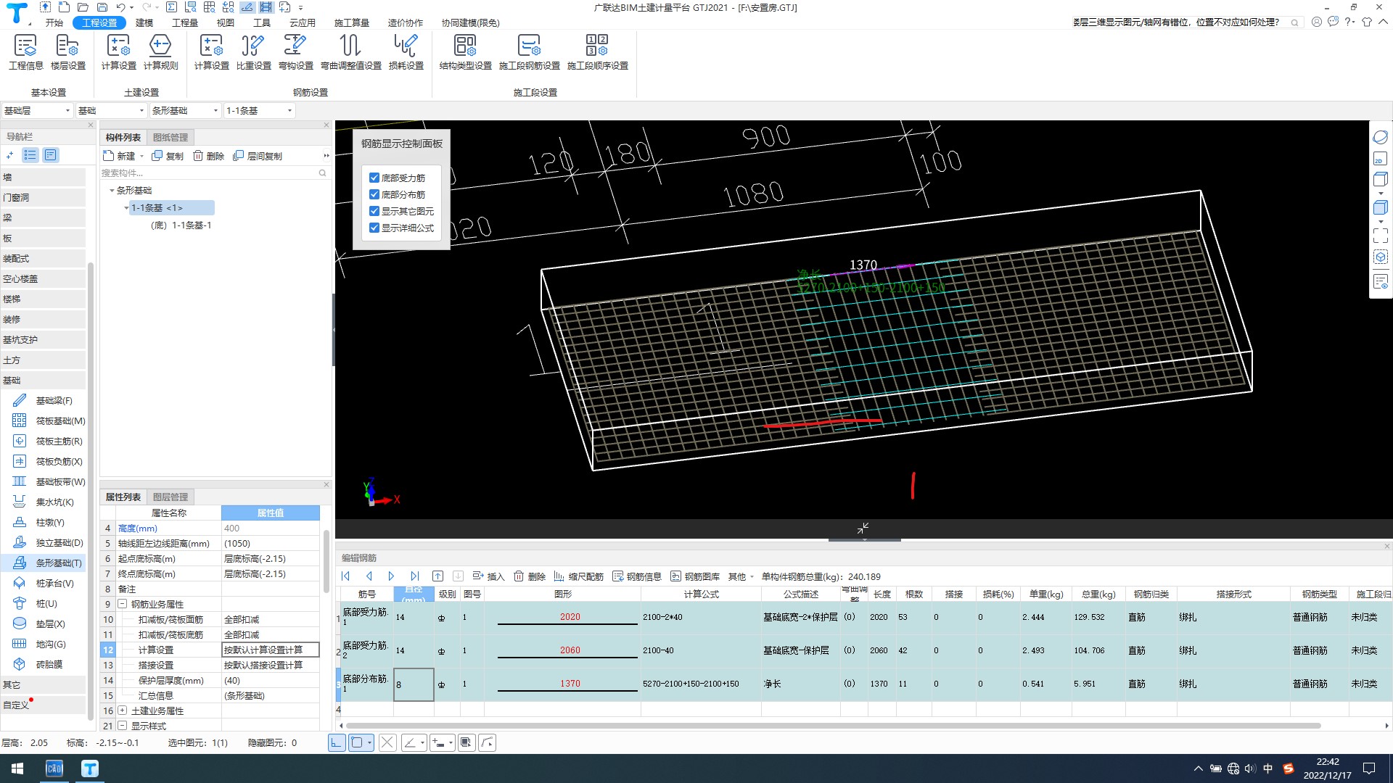Open 其他 dropdown in rebar toolbar
The height and width of the screenshot is (783, 1393).
(x=741, y=576)
